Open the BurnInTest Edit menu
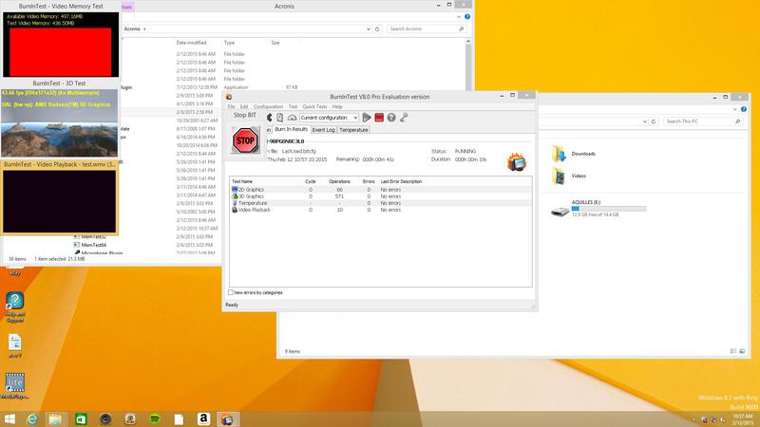The height and width of the screenshot is (427, 760). click(x=244, y=106)
